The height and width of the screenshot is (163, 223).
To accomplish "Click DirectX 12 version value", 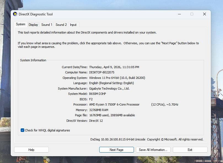I will (x=96, y=121).
